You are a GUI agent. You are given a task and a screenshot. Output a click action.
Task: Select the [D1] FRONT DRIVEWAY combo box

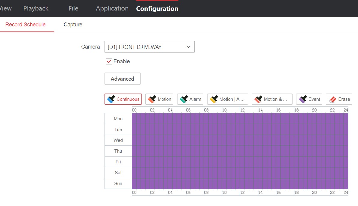(x=149, y=47)
